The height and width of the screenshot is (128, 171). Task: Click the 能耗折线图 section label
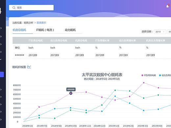point(19,67)
